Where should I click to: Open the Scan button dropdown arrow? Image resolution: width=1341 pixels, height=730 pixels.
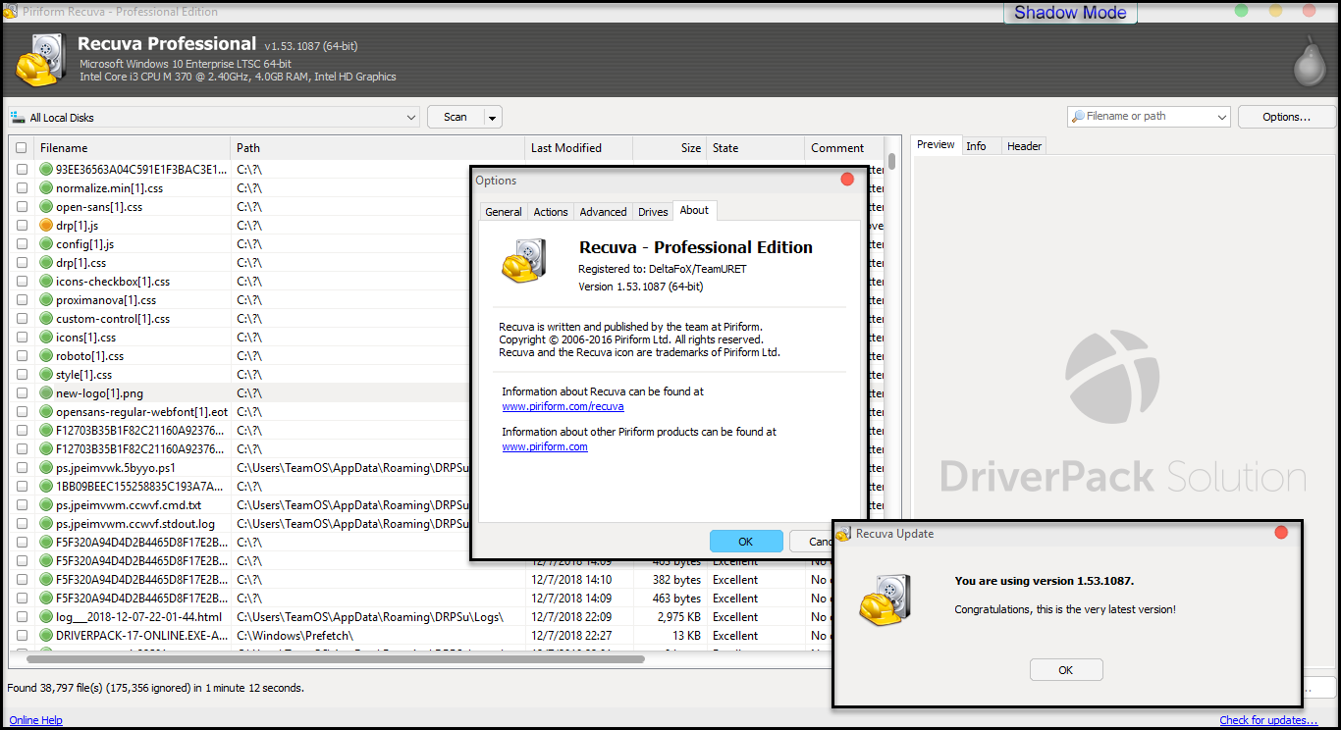pyautogui.click(x=492, y=118)
